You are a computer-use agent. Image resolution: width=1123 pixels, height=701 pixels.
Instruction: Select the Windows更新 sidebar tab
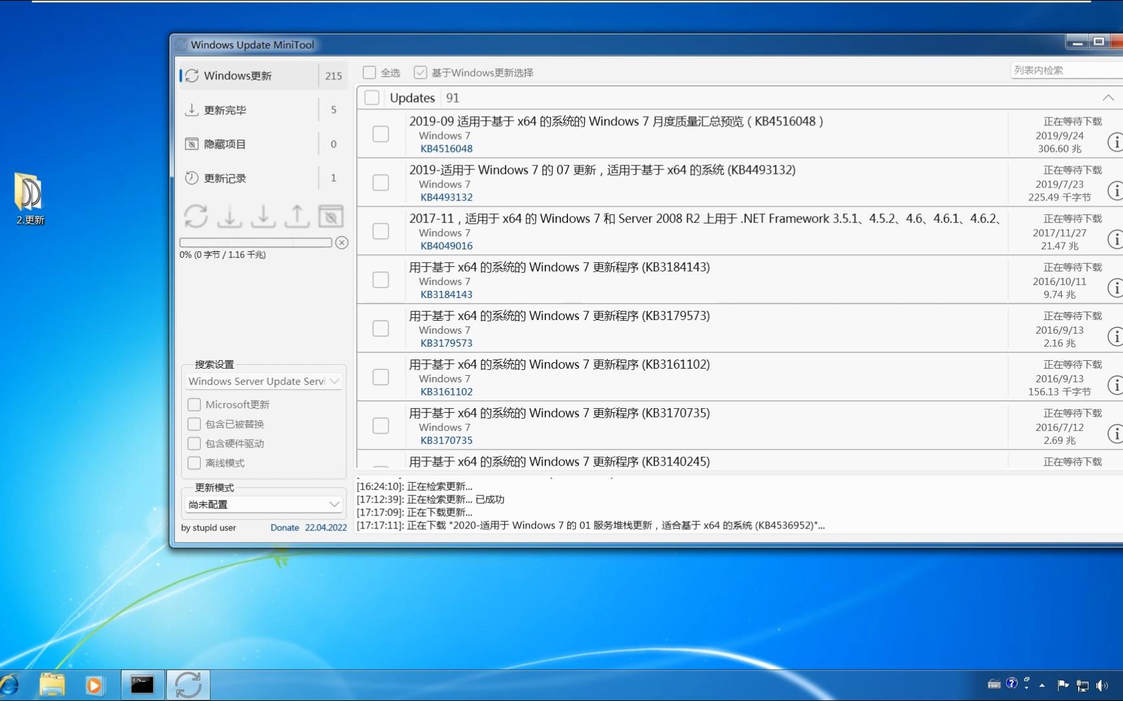(x=263, y=76)
